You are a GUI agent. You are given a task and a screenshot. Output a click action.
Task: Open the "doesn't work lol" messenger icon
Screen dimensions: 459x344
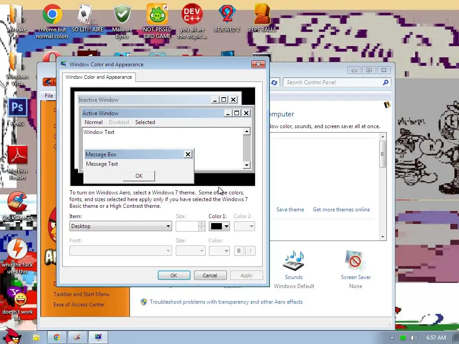[17, 304]
